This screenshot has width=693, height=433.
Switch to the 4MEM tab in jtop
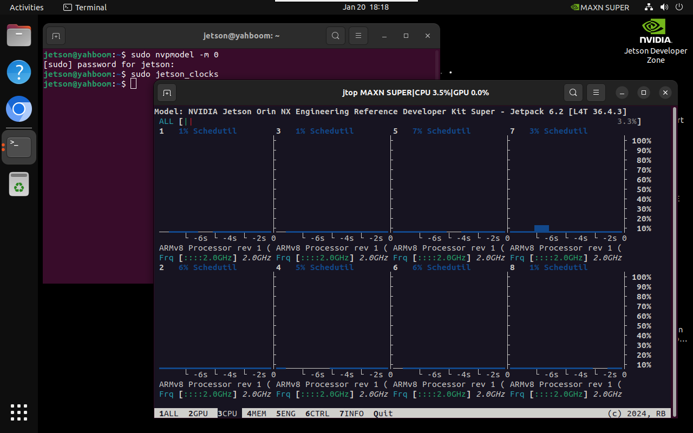(x=257, y=414)
